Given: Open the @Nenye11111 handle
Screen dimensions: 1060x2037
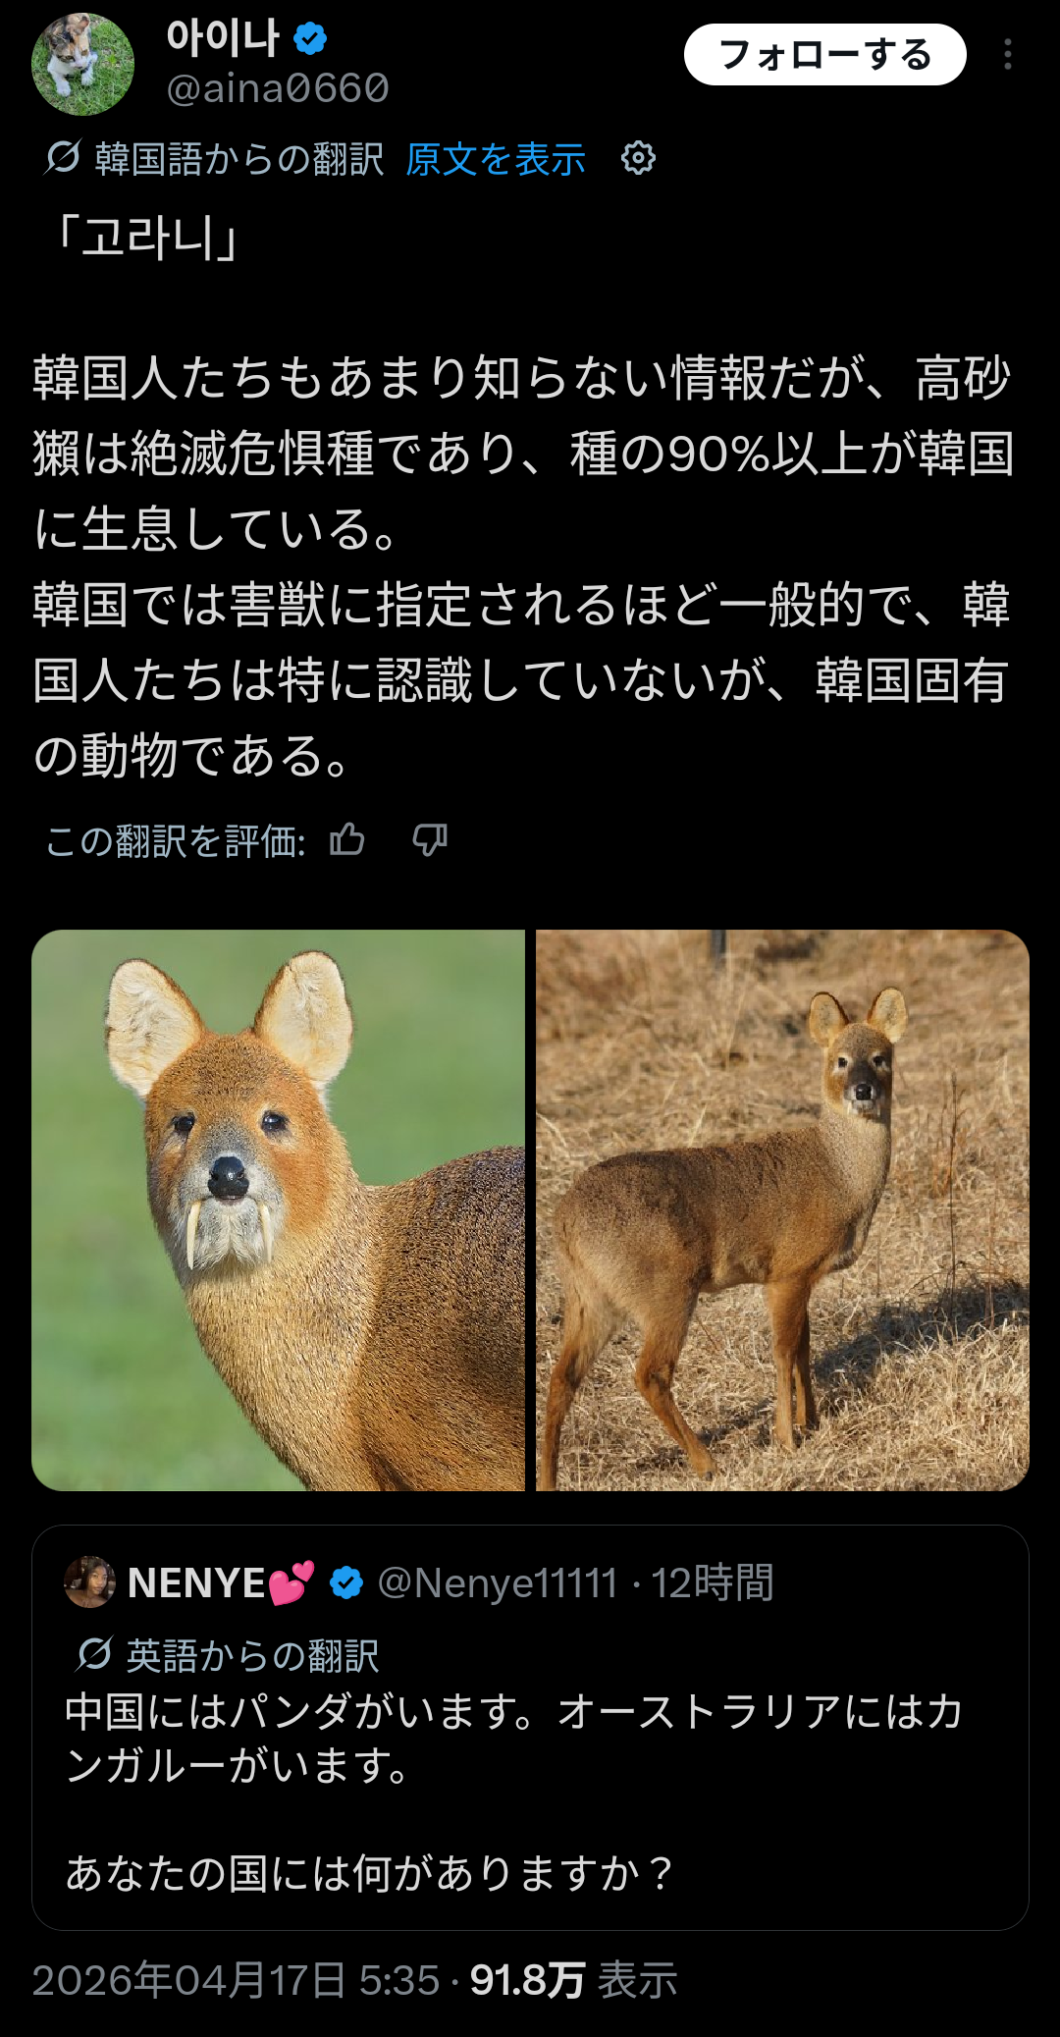Looking at the screenshot, I should click(497, 1582).
